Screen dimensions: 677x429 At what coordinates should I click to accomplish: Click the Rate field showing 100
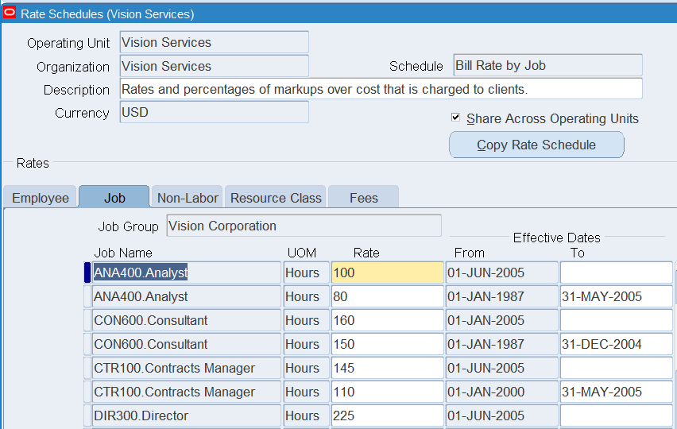(387, 272)
